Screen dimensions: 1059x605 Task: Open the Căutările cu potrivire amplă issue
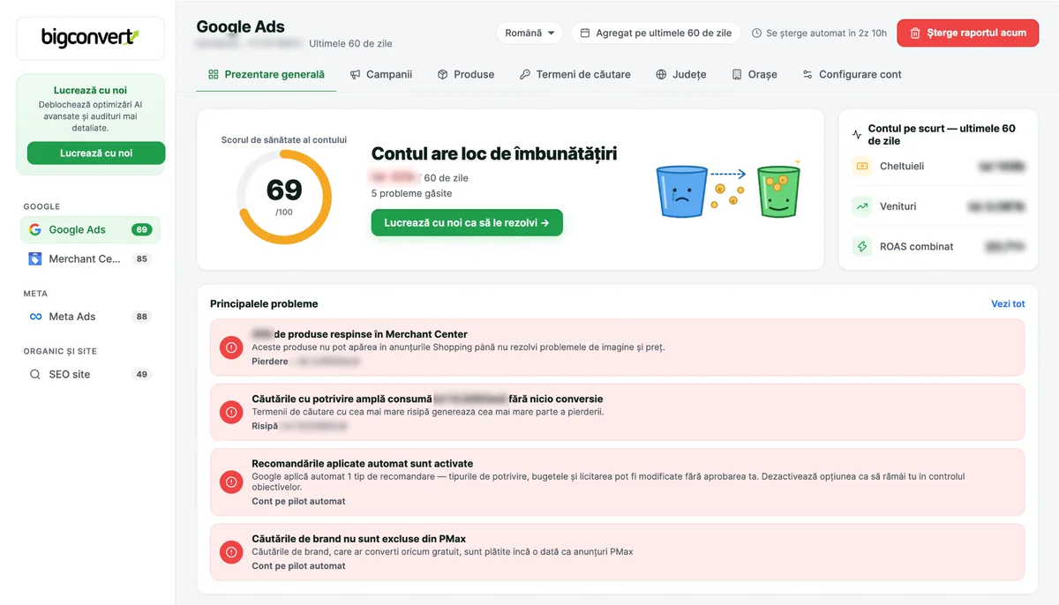point(618,412)
